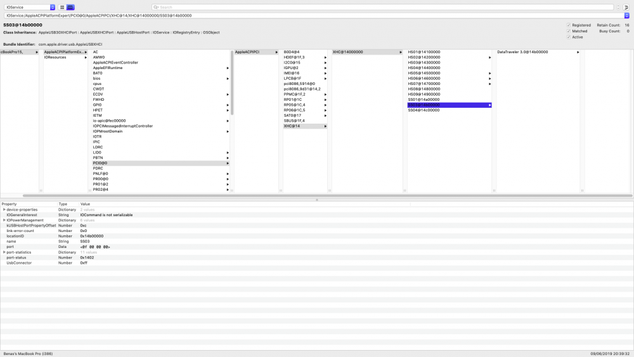The height and width of the screenshot is (357, 634).
Task: Open the registry path popup at far right
Action: (627, 15)
